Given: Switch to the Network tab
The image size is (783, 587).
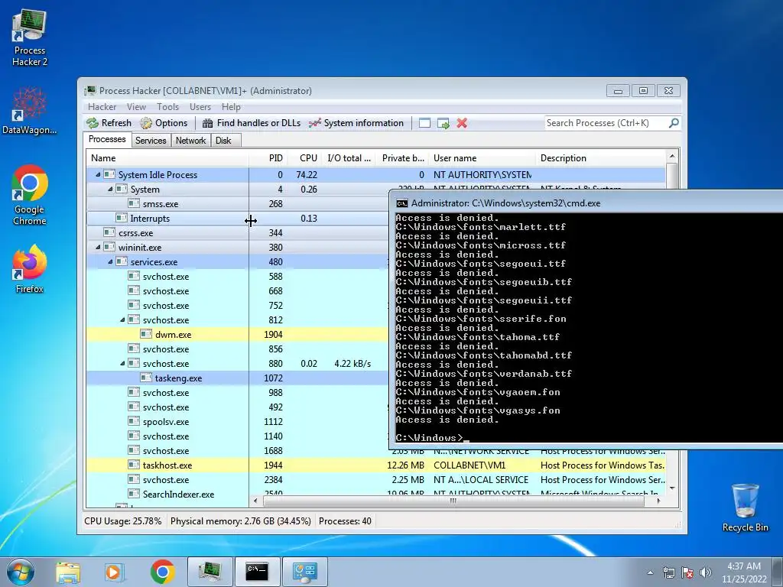Looking at the screenshot, I should coord(190,141).
